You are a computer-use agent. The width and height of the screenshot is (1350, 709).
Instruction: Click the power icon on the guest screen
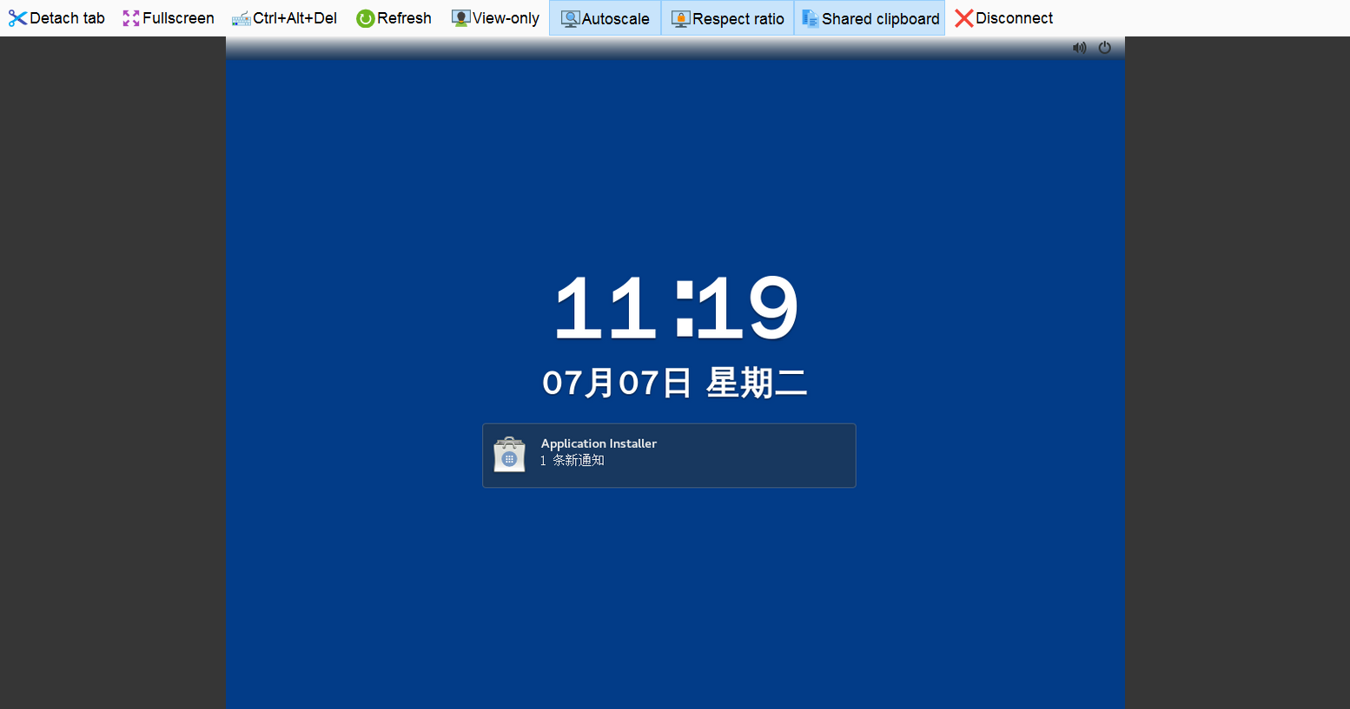(x=1104, y=48)
